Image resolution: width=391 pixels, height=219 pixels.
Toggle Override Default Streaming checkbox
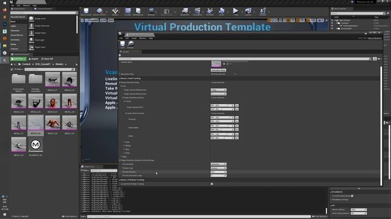[x=352, y=196]
